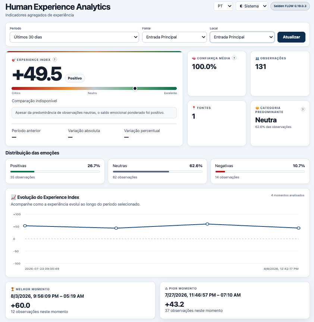Screen dimensions: 314x322
Task: Click the insight note about predominância de observações neutras
Action: click(x=94, y=113)
